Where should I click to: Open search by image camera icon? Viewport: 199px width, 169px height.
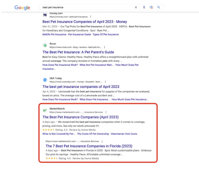pos(151,7)
